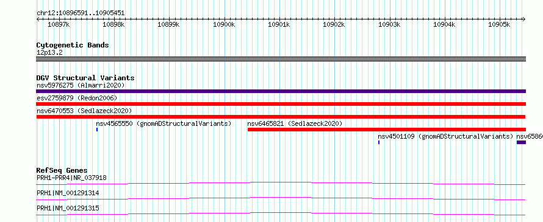This screenshot has width=543, height=222.
Task: Select the PRH1|NM_001291315 magenta intron line
Action: tap(281, 213)
